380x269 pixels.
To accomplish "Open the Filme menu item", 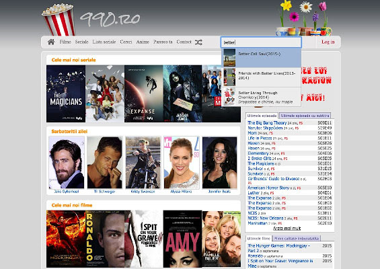I will (65, 42).
